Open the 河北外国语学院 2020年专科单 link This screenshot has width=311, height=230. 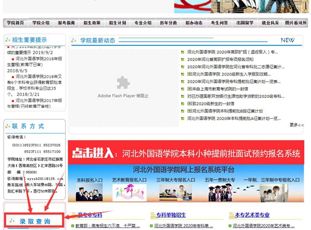[183, 226]
